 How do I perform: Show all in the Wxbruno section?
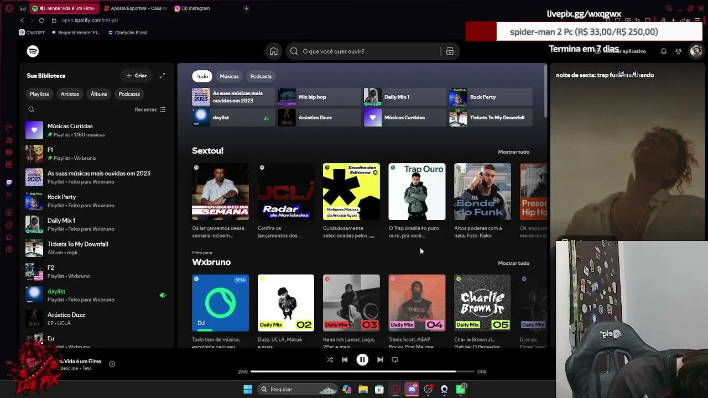[x=513, y=263]
